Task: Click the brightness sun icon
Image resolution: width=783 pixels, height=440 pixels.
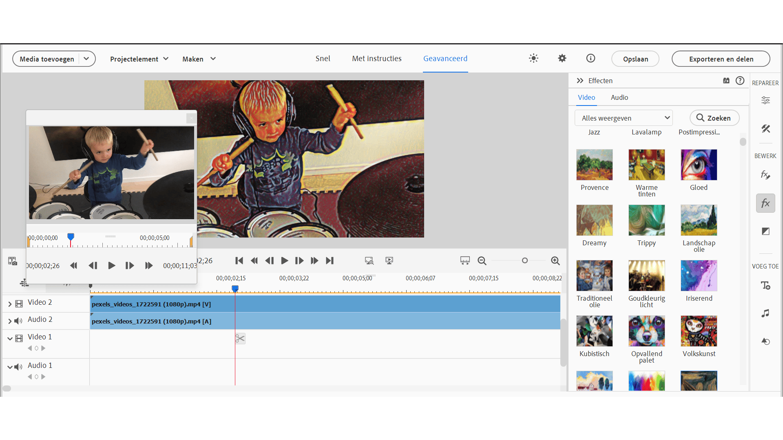Action: tap(533, 58)
